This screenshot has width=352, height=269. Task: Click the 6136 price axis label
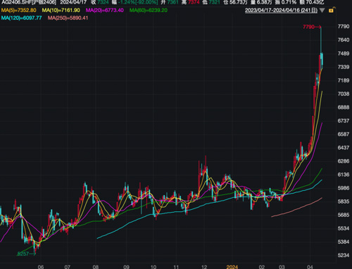click(344, 175)
